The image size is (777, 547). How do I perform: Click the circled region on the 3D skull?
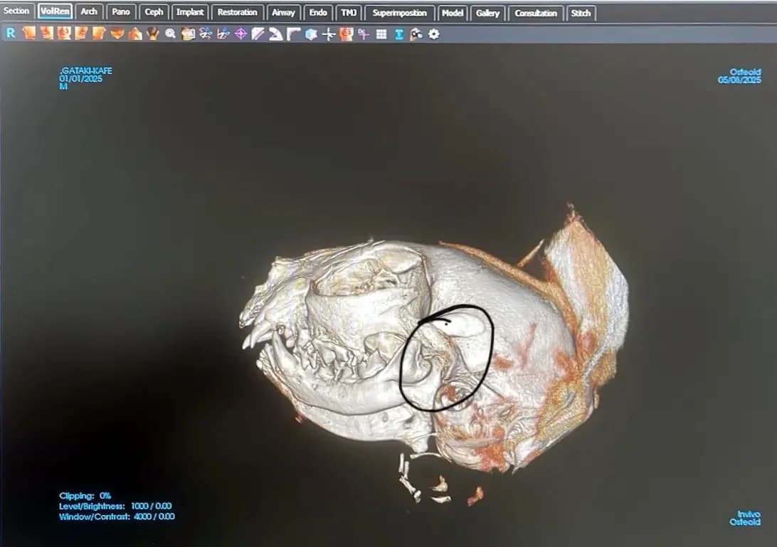446,359
